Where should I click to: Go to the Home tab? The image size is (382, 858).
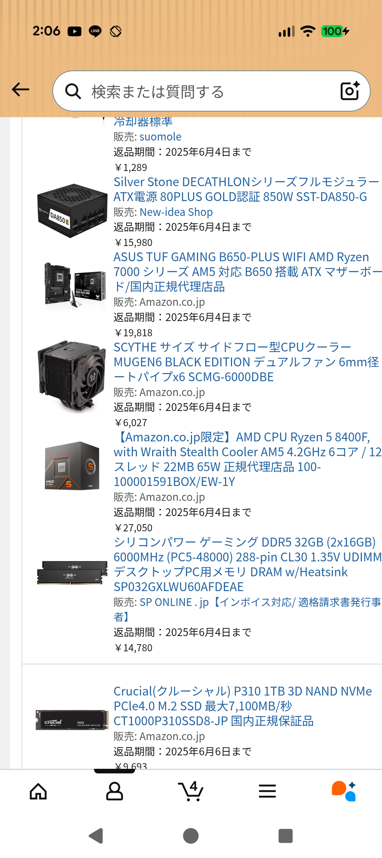coord(38,791)
